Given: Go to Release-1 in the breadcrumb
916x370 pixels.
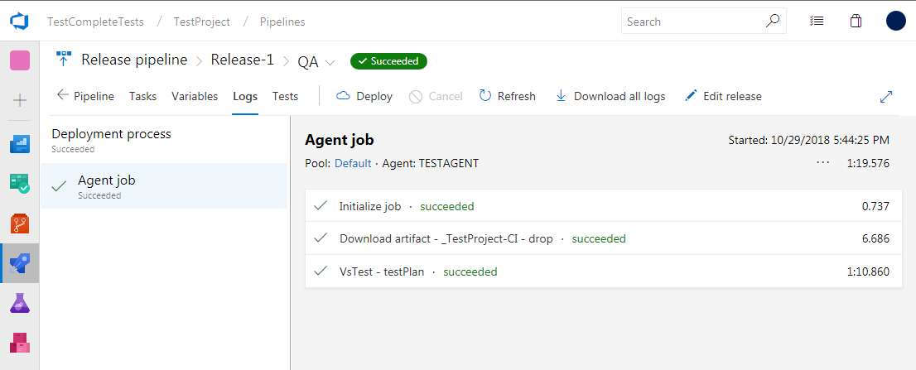Looking at the screenshot, I should [x=243, y=60].
